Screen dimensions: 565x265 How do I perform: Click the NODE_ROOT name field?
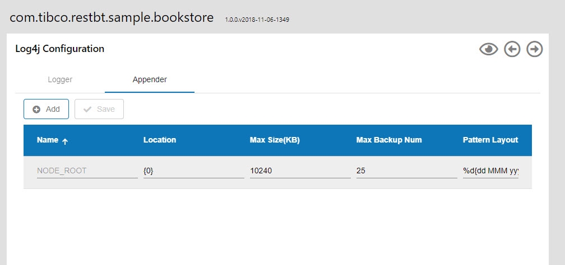(87, 171)
